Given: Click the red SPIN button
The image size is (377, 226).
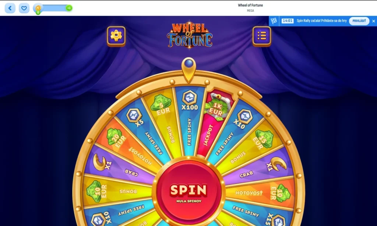Looking at the screenshot, I should pyautogui.click(x=189, y=193).
